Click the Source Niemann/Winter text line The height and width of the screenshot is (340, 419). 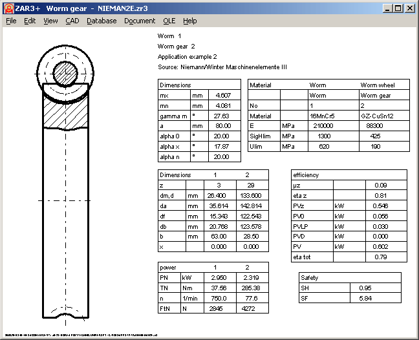click(x=222, y=67)
